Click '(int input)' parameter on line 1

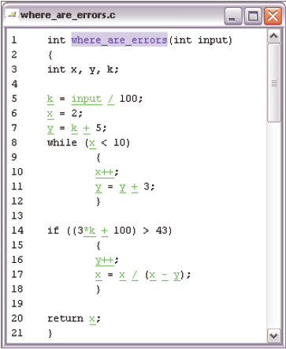pyautogui.click(x=201, y=40)
